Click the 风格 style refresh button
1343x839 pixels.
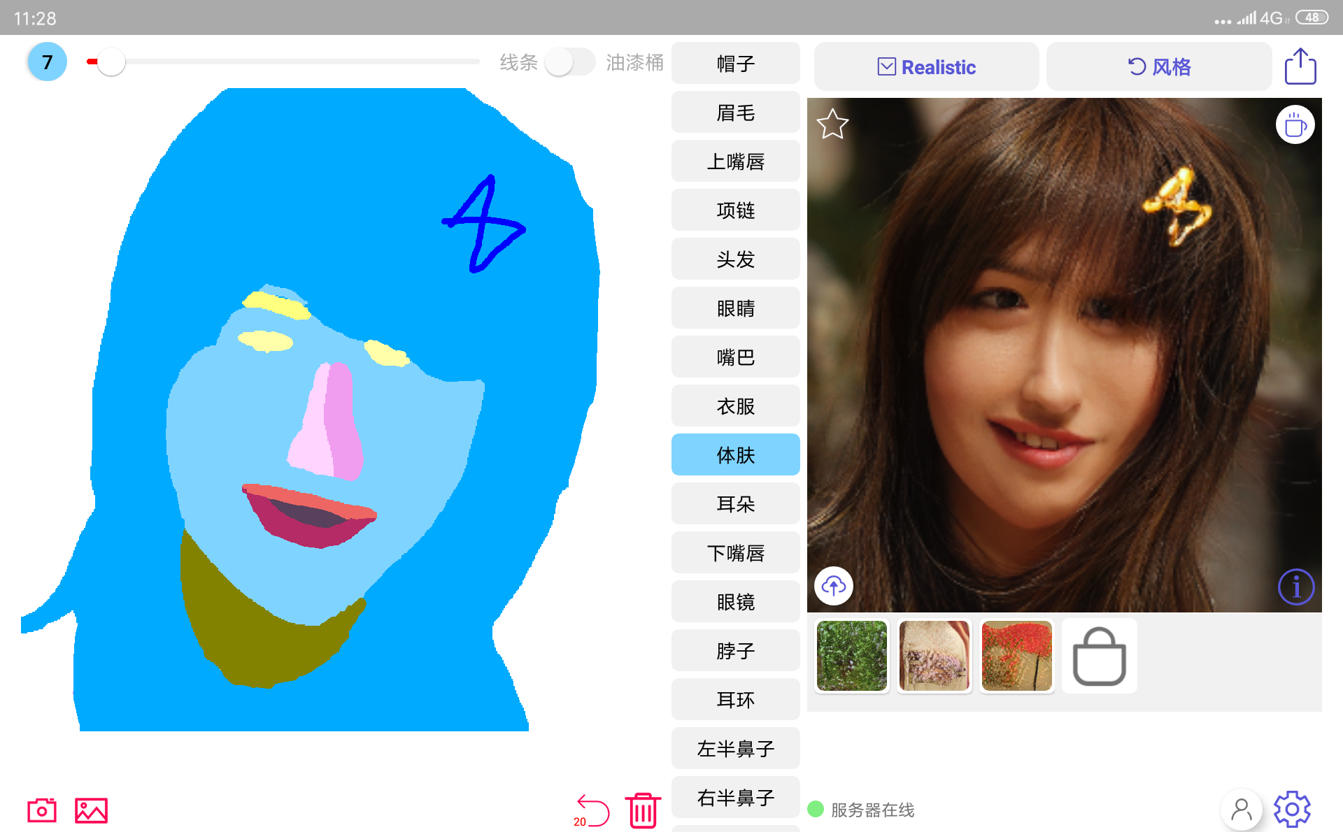pyautogui.click(x=1159, y=66)
